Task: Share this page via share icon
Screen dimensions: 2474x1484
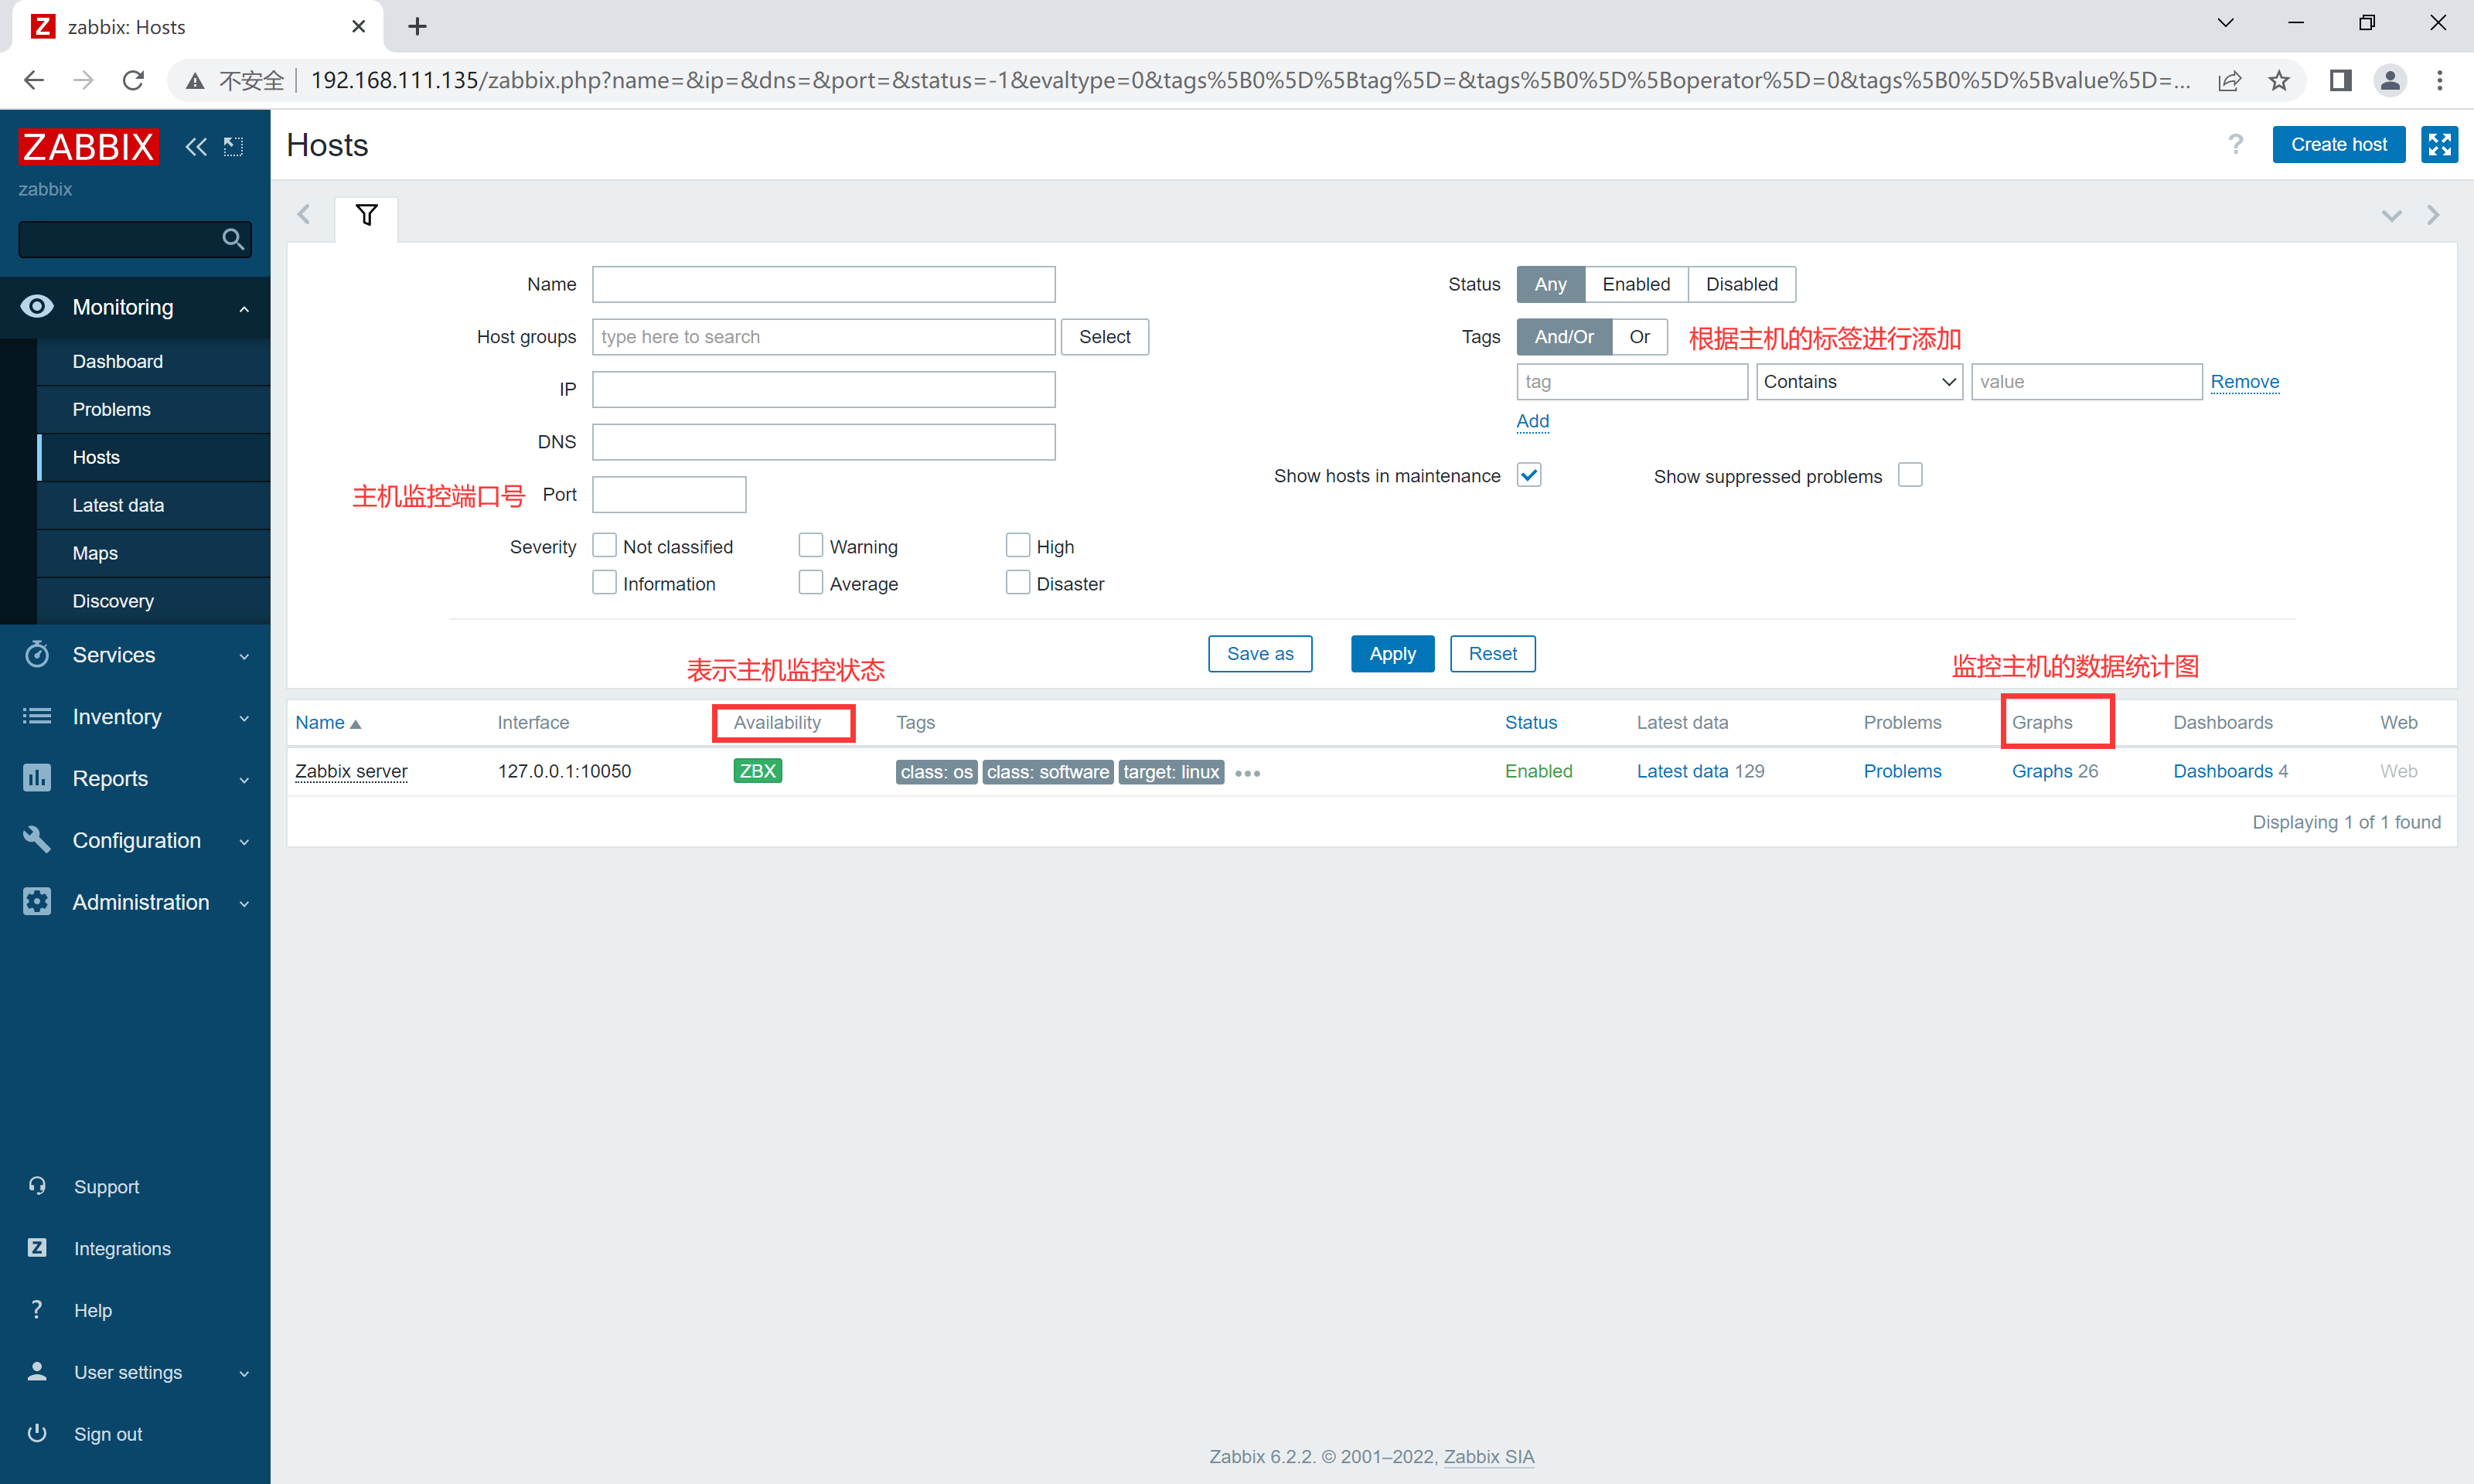Action: point(2229,80)
